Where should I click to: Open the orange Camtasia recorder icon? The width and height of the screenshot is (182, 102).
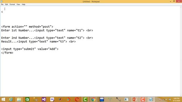point(143,99)
